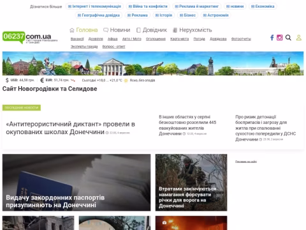Open «Антитерористичний диктант» headline article
The height and width of the screenshot is (230, 306).
(70, 128)
